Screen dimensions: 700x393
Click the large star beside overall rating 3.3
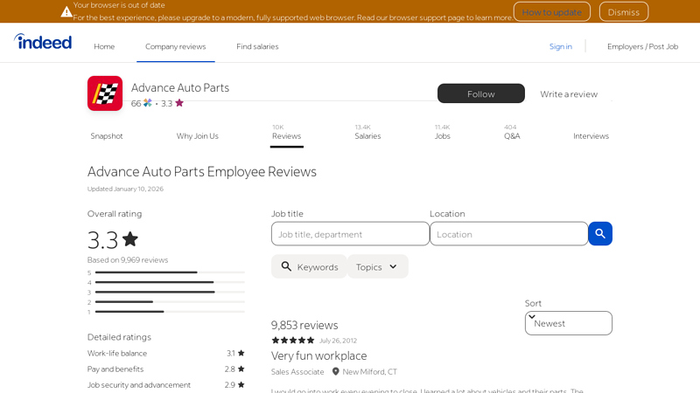[130, 239]
